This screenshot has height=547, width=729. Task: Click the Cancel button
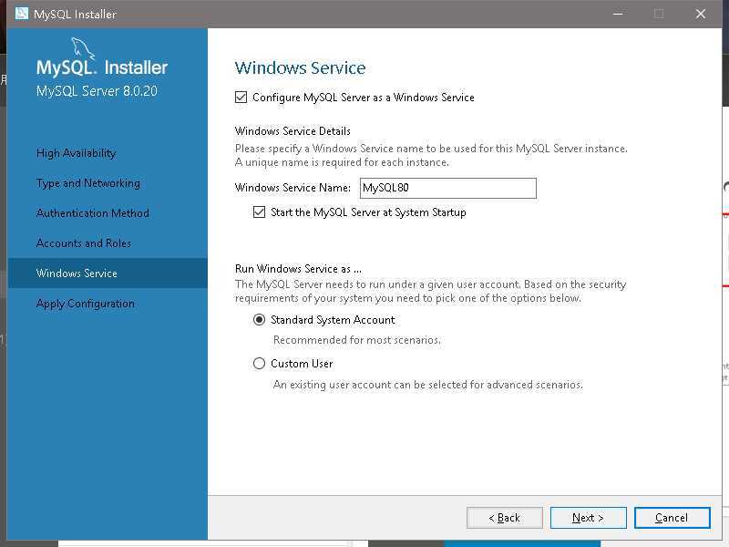coord(672,518)
